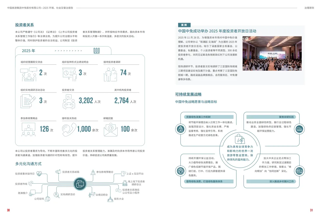Click the boardroom icon beside 股东大会
This screenshot has width=320, height=217.
110,199
